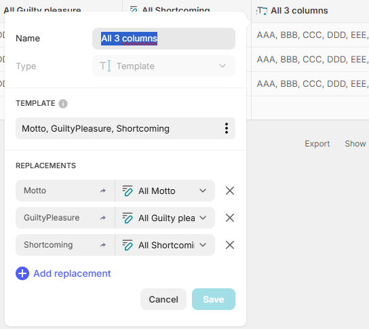
Task: Click the Shortcoming replacement token field
Action: pos(65,245)
